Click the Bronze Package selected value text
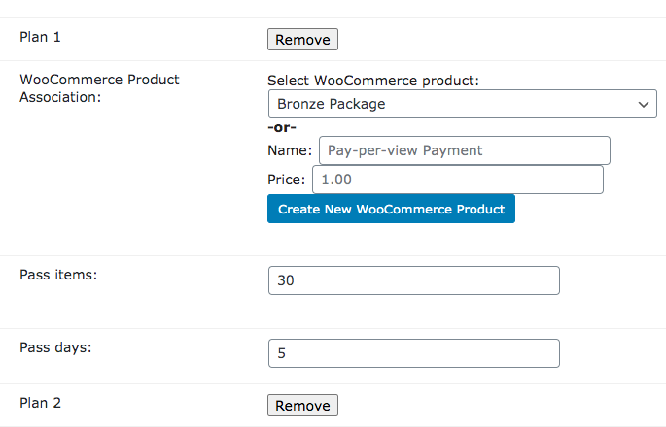 pyautogui.click(x=332, y=104)
